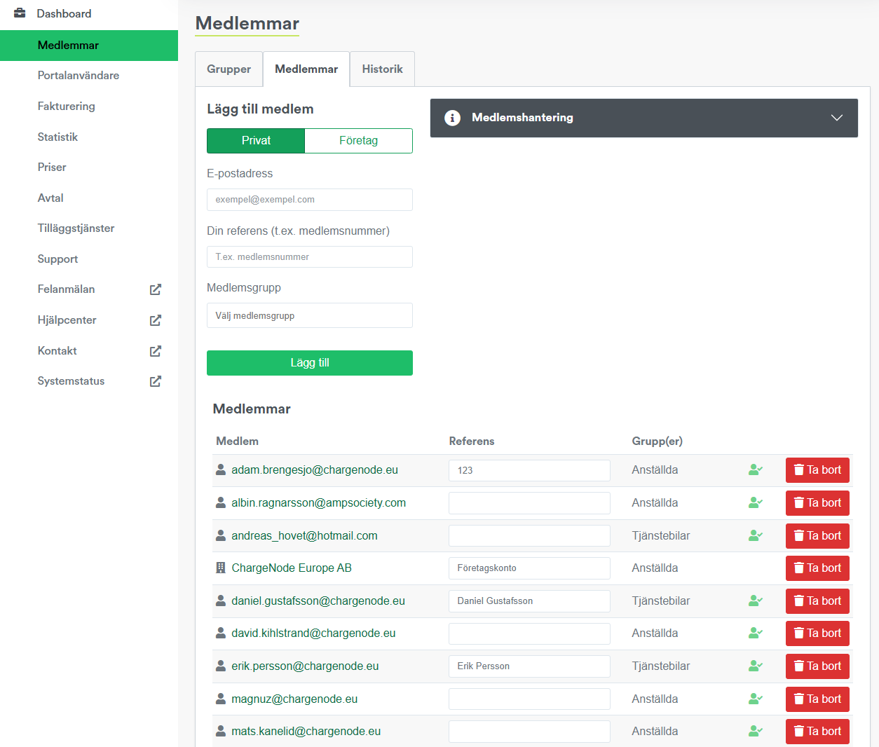Click the building icon next to ChargeNode Europe AB

click(x=221, y=568)
